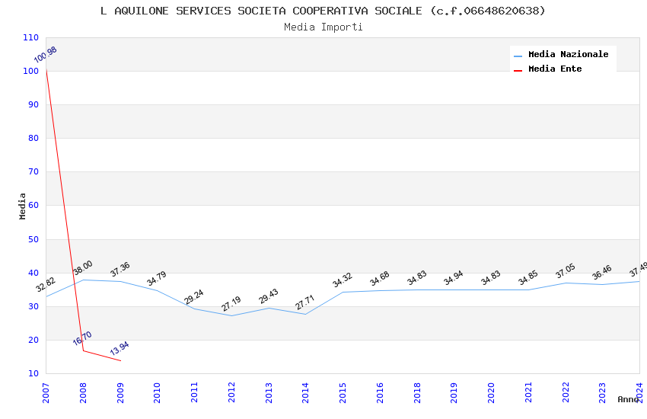Click the red Media Ente legend swatch

[518, 71]
